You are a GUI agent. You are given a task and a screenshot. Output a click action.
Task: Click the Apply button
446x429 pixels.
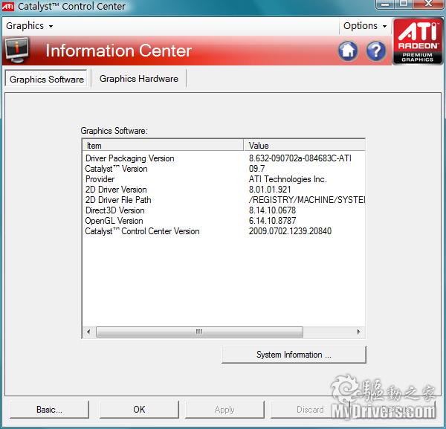224,410
